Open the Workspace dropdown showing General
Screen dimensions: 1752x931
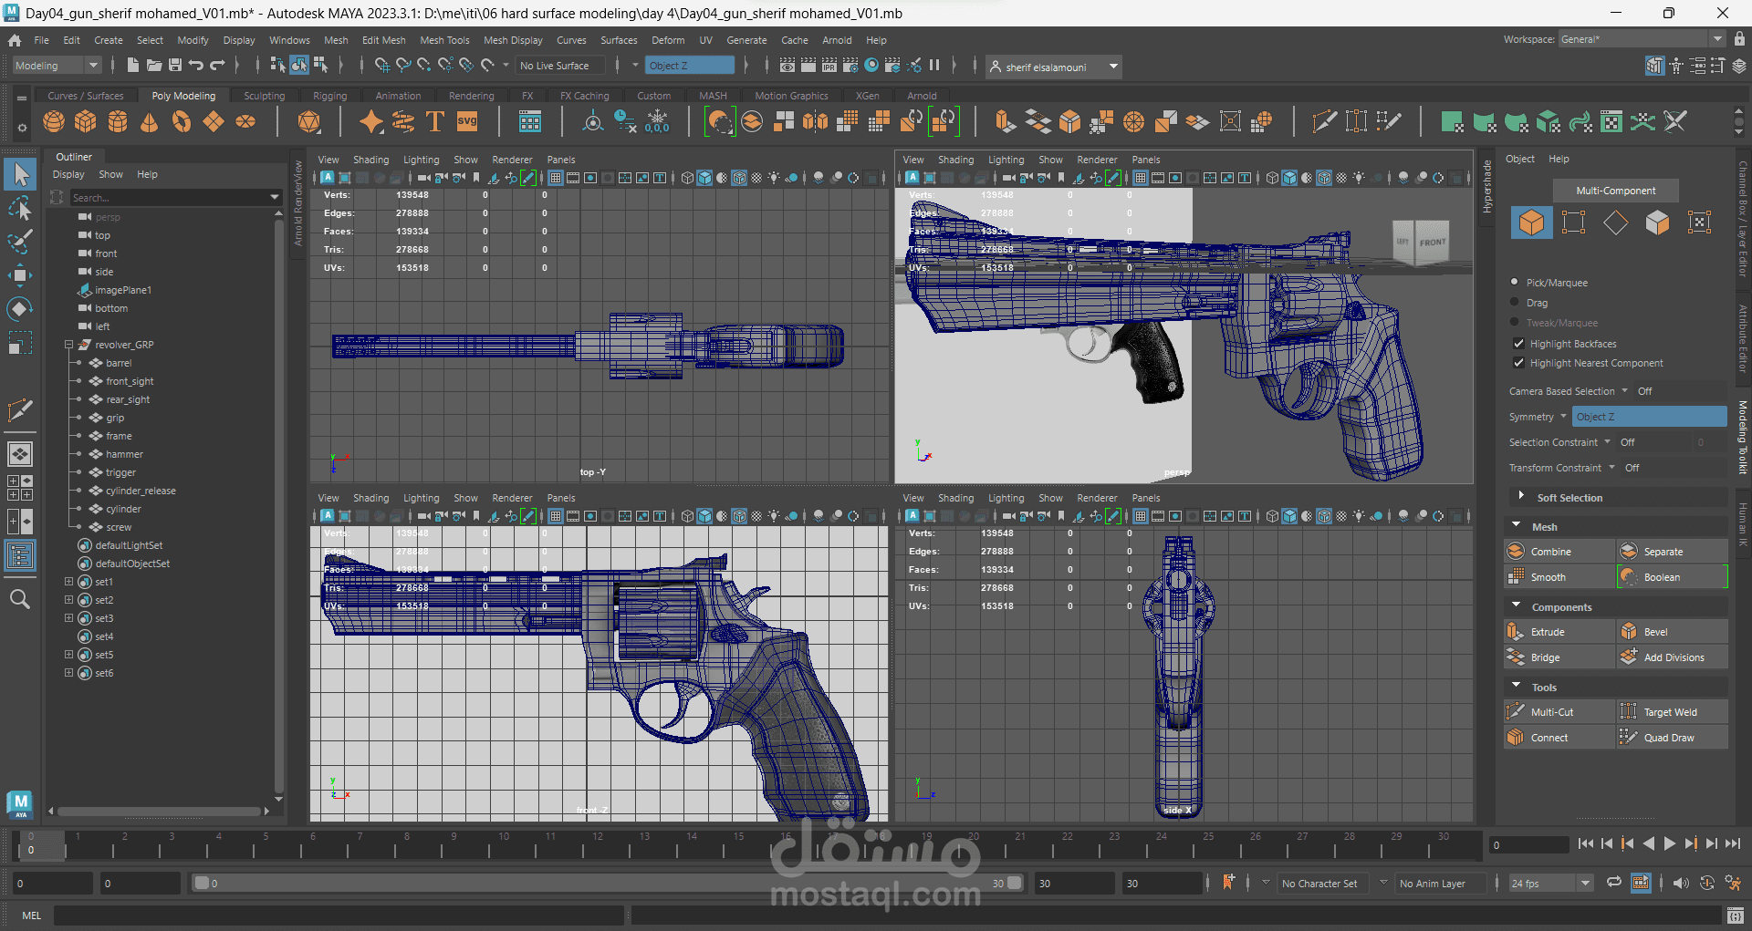1719,38
